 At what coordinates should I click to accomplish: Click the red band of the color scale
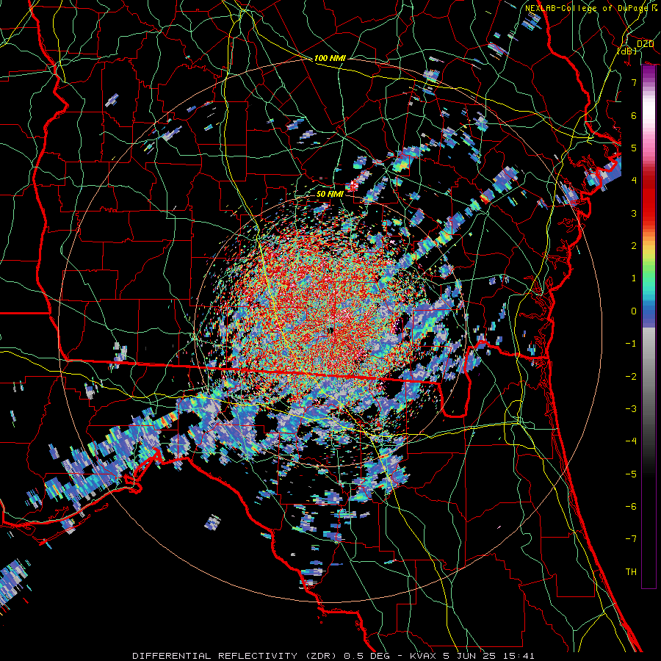point(649,198)
